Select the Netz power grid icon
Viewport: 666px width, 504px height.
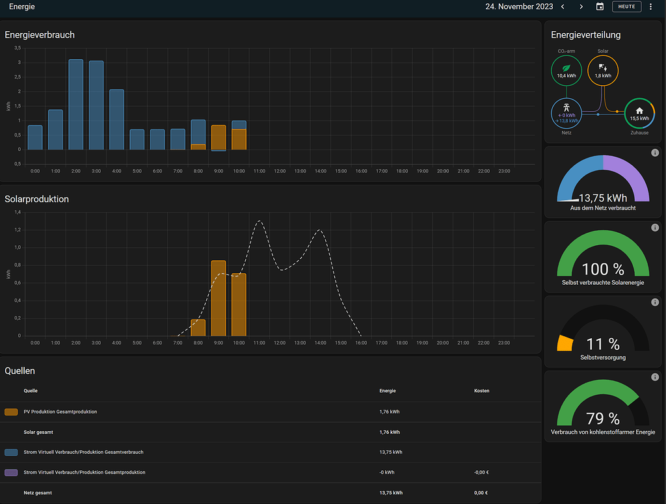pos(566,113)
